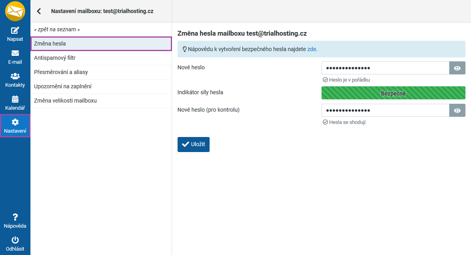Viewport: 471px width, 255px height.
Task: Follow the 'zde' password help link
Action: (312, 49)
